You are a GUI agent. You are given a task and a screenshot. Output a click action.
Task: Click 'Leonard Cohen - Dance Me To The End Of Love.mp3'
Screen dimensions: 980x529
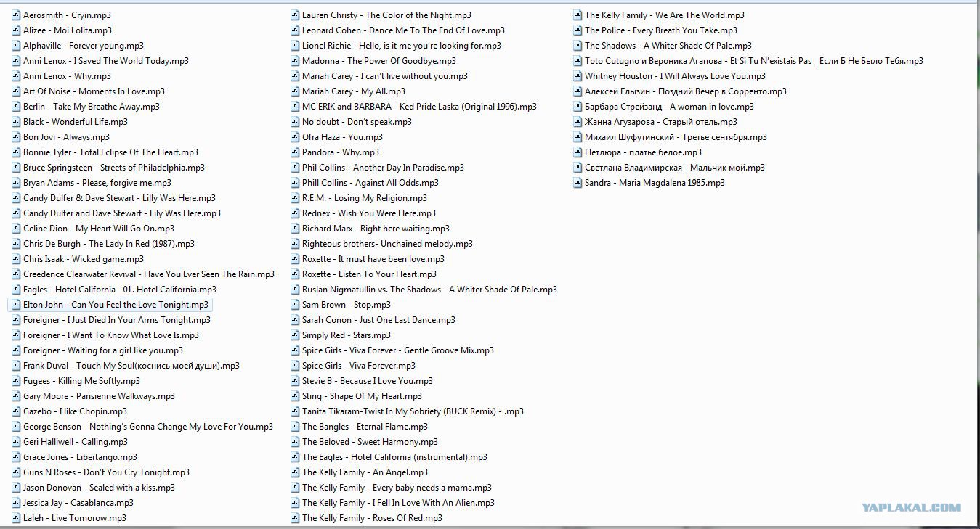pyautogui.click(x=403, y=30)
